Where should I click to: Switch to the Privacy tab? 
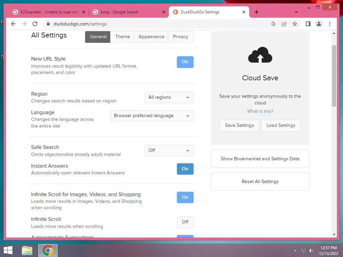tap(181, 37)
